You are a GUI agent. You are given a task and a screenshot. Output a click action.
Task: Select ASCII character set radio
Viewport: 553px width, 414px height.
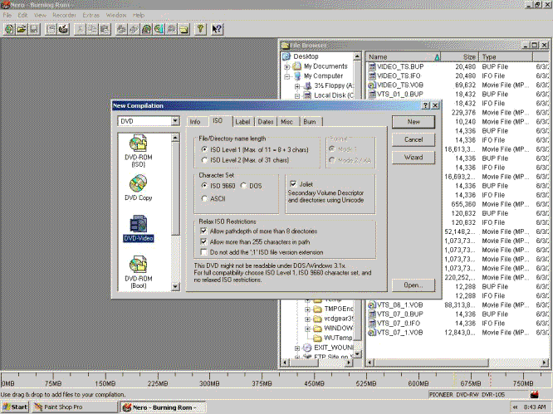(x=204, y=198)
